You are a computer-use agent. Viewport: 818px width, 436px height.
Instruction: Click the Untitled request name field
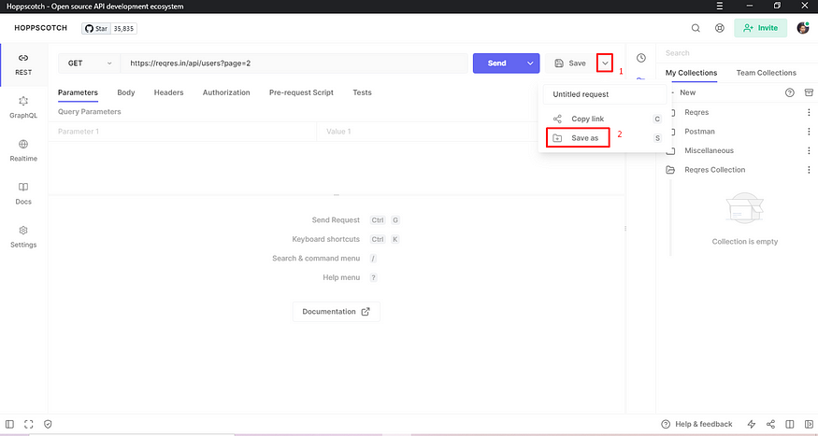605,94
